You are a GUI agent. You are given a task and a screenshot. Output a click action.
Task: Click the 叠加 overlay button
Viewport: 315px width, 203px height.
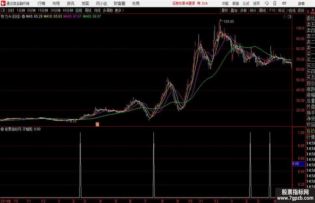[234, 10]
